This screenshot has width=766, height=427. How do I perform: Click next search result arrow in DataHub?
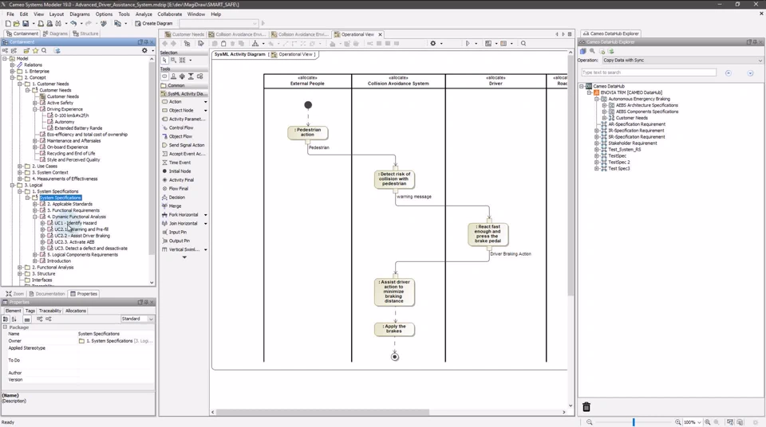click(x=750, y=73)
